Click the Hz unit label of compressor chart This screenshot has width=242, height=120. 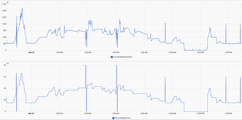(x=8, y=63)
